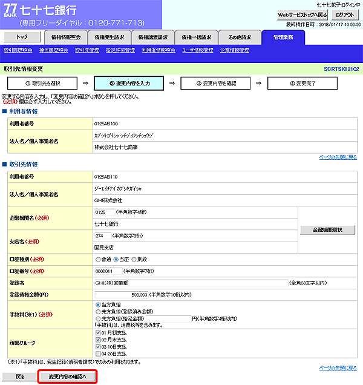Focus the 登録名 field GHI(株)営業部
Screen dimensions: 363x385
tap(191, 283)
